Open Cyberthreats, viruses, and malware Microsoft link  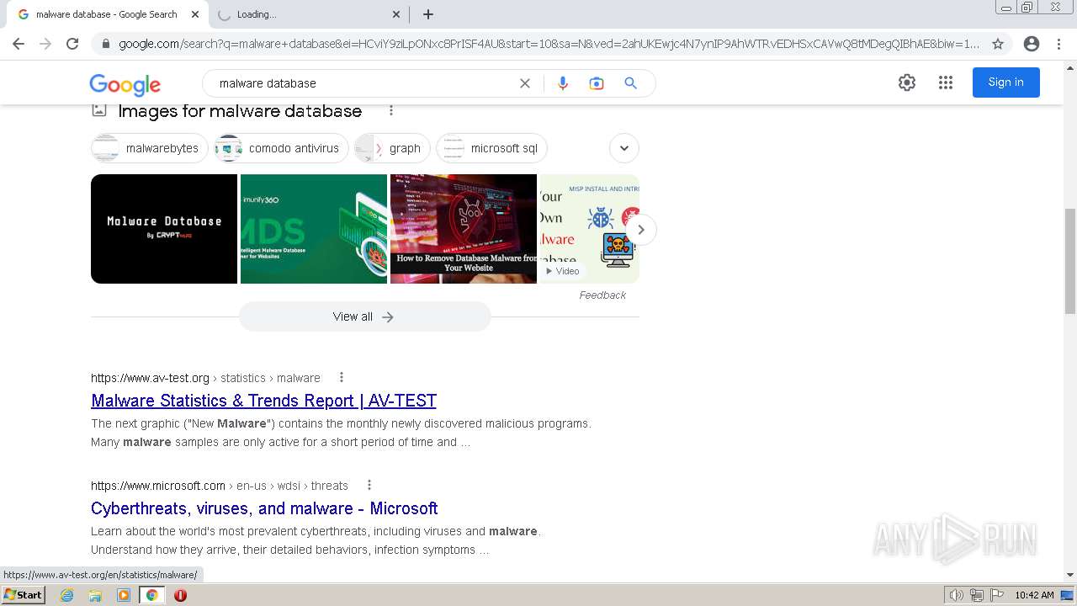click(x=264, y=508)
